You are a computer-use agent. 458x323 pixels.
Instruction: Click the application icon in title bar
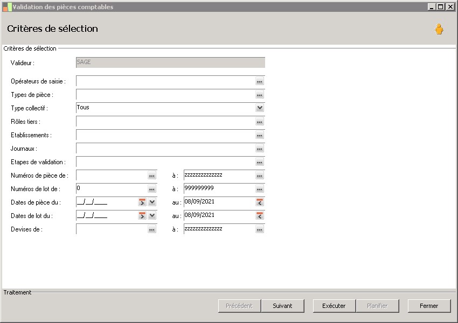(7, 7)
